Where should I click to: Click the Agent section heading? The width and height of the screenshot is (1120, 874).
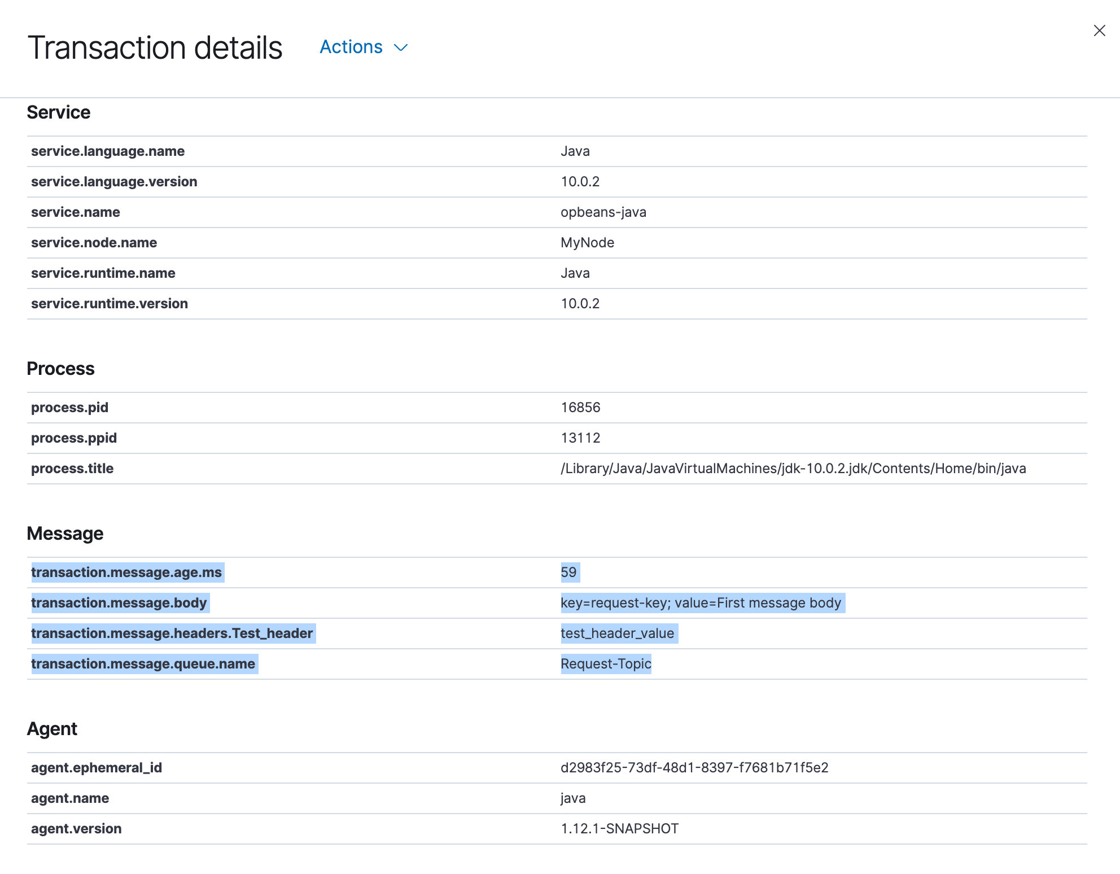[x=52, y=729]
